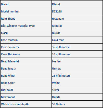Screen dimensions: 103x108
Task: Click the Leather band material value
Action: click(x=77, y=61)
